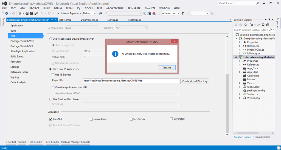This screenshot has width=281, height=150.
Task: Close the Enterprisecoding.MerhabaOWIN.Web tab via its X
Action: point(56,20)
